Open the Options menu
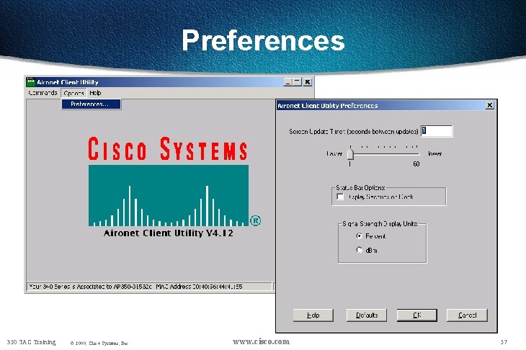The width and height of the screenshot is (526, 350). (x=73, y=93)
